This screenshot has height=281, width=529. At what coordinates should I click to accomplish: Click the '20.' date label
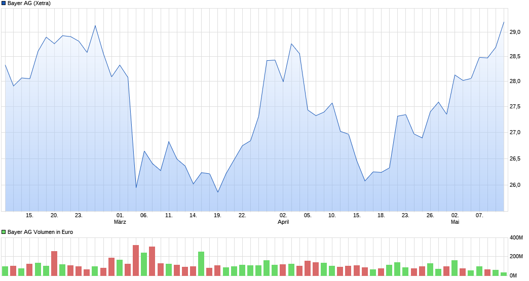(x=54, y=215)
